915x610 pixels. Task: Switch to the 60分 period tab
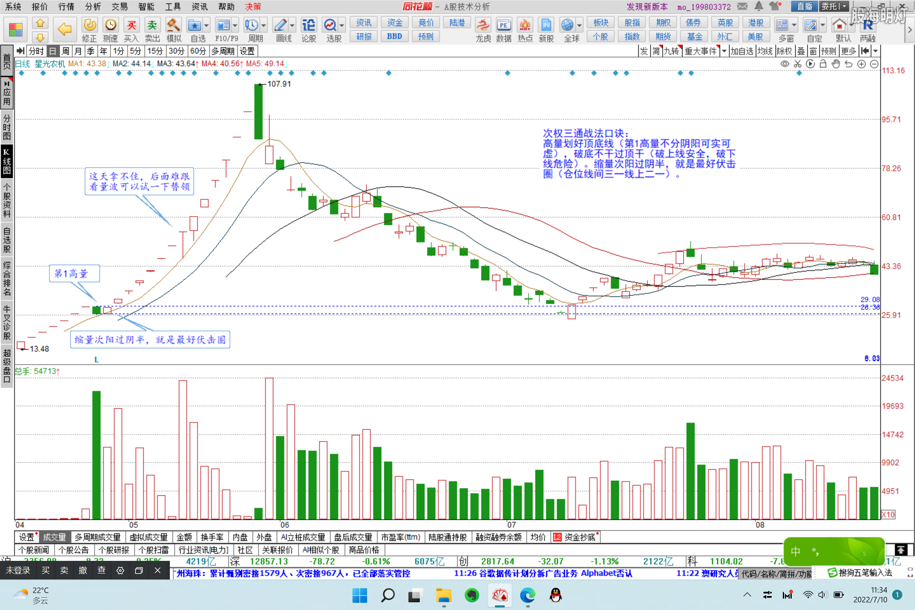pyautogui.click(x=198, y=51)
